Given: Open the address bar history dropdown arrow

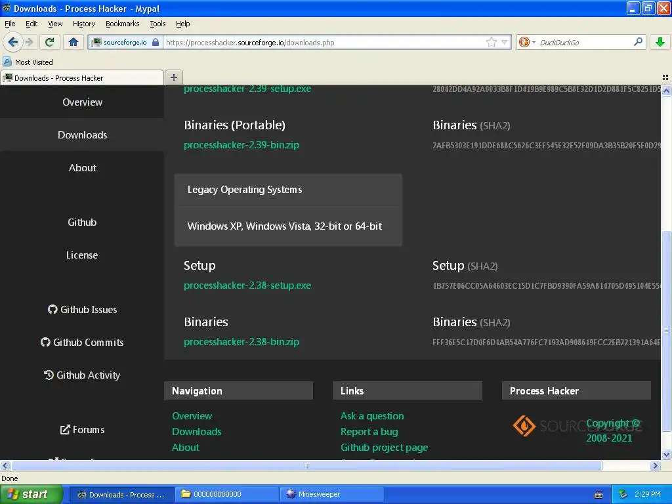Looking at the screenshot, I should [505, 42].
